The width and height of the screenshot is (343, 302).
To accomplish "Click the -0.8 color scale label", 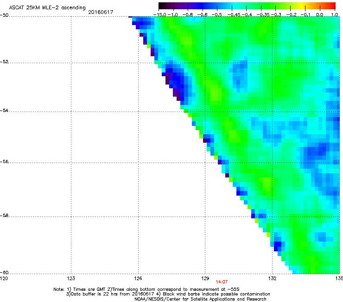I will pyautogui.click(x=188, y=15).
